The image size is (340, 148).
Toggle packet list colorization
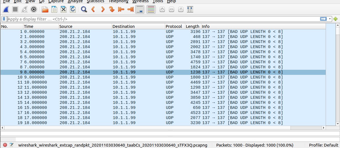point(151,10)
